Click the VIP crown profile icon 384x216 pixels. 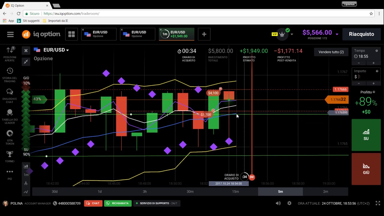tap(282, 34)
